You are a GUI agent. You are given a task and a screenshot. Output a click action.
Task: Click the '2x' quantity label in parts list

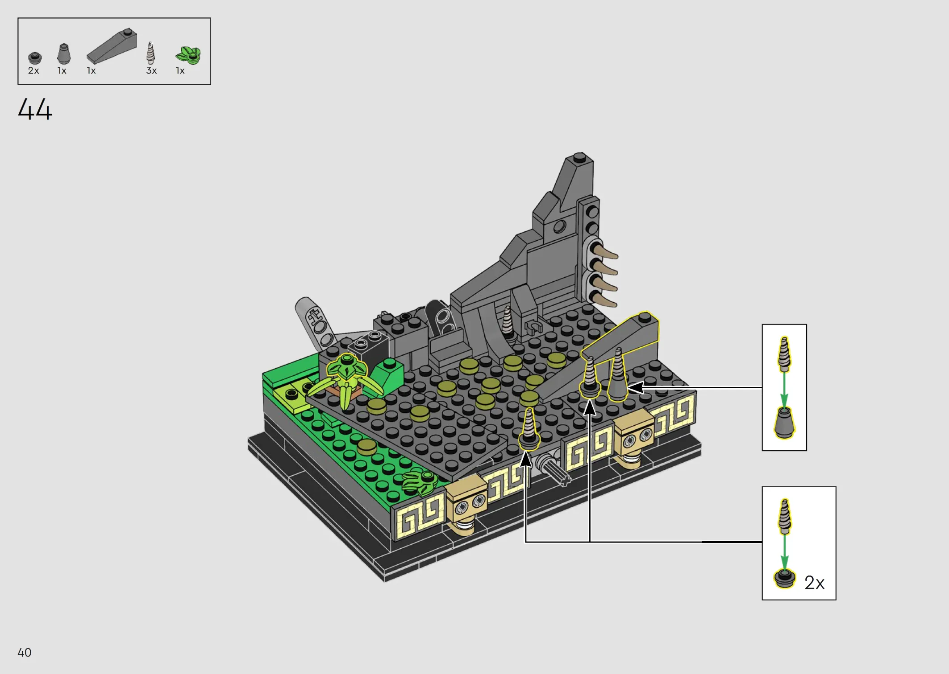pyautogui.click(x=33, y=70)
